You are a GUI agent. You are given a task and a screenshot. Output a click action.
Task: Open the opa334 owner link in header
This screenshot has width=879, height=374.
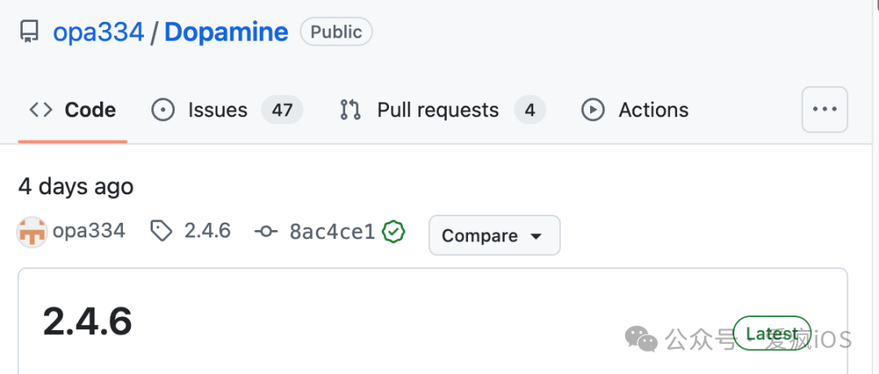coord(98,33)
